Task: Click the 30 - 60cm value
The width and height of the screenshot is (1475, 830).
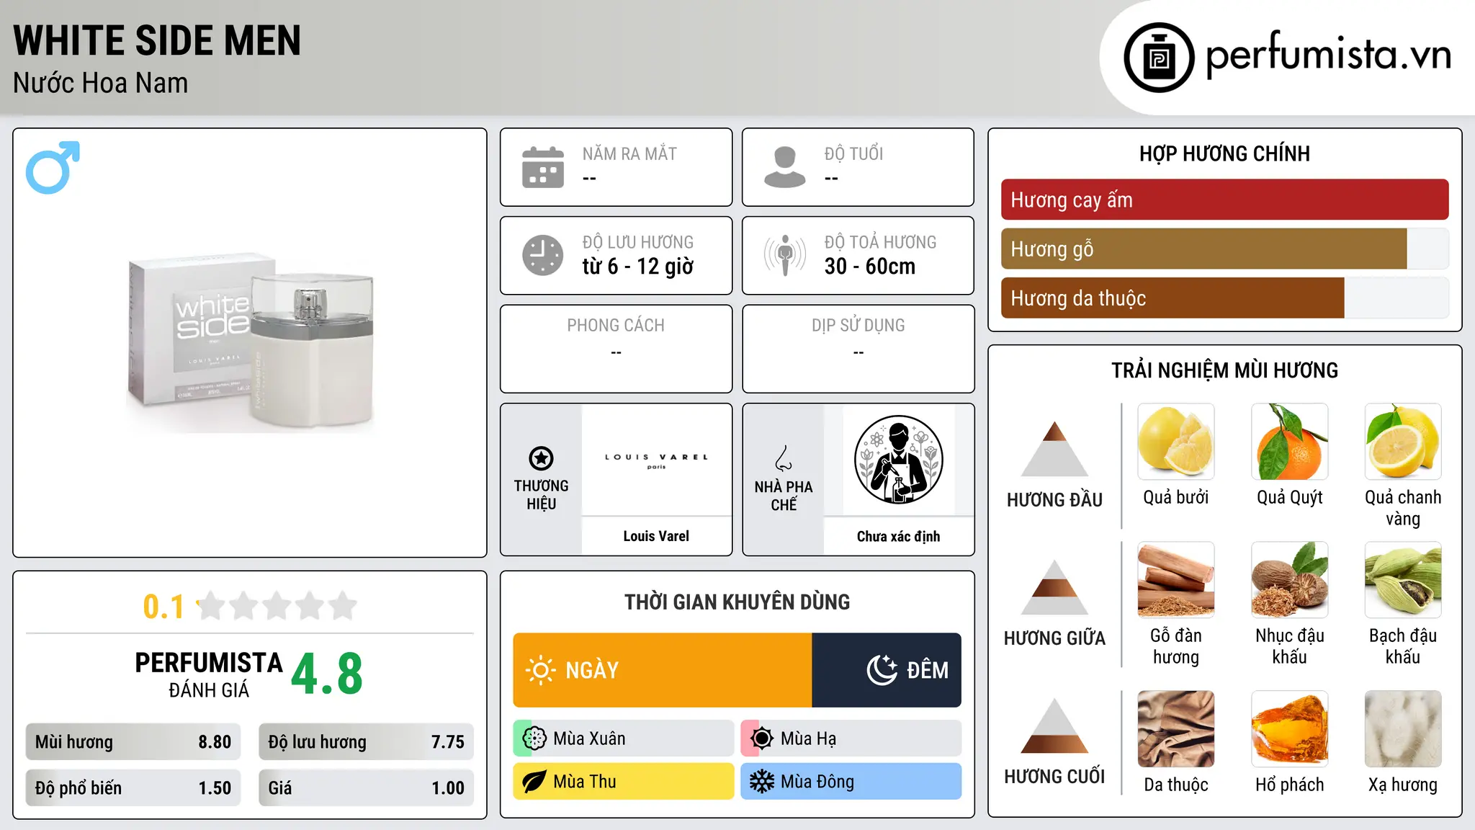Action: [x=870, y=267]
